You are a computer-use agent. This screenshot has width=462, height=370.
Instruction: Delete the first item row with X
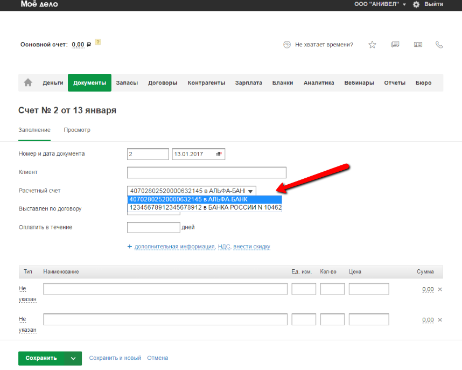440,289
